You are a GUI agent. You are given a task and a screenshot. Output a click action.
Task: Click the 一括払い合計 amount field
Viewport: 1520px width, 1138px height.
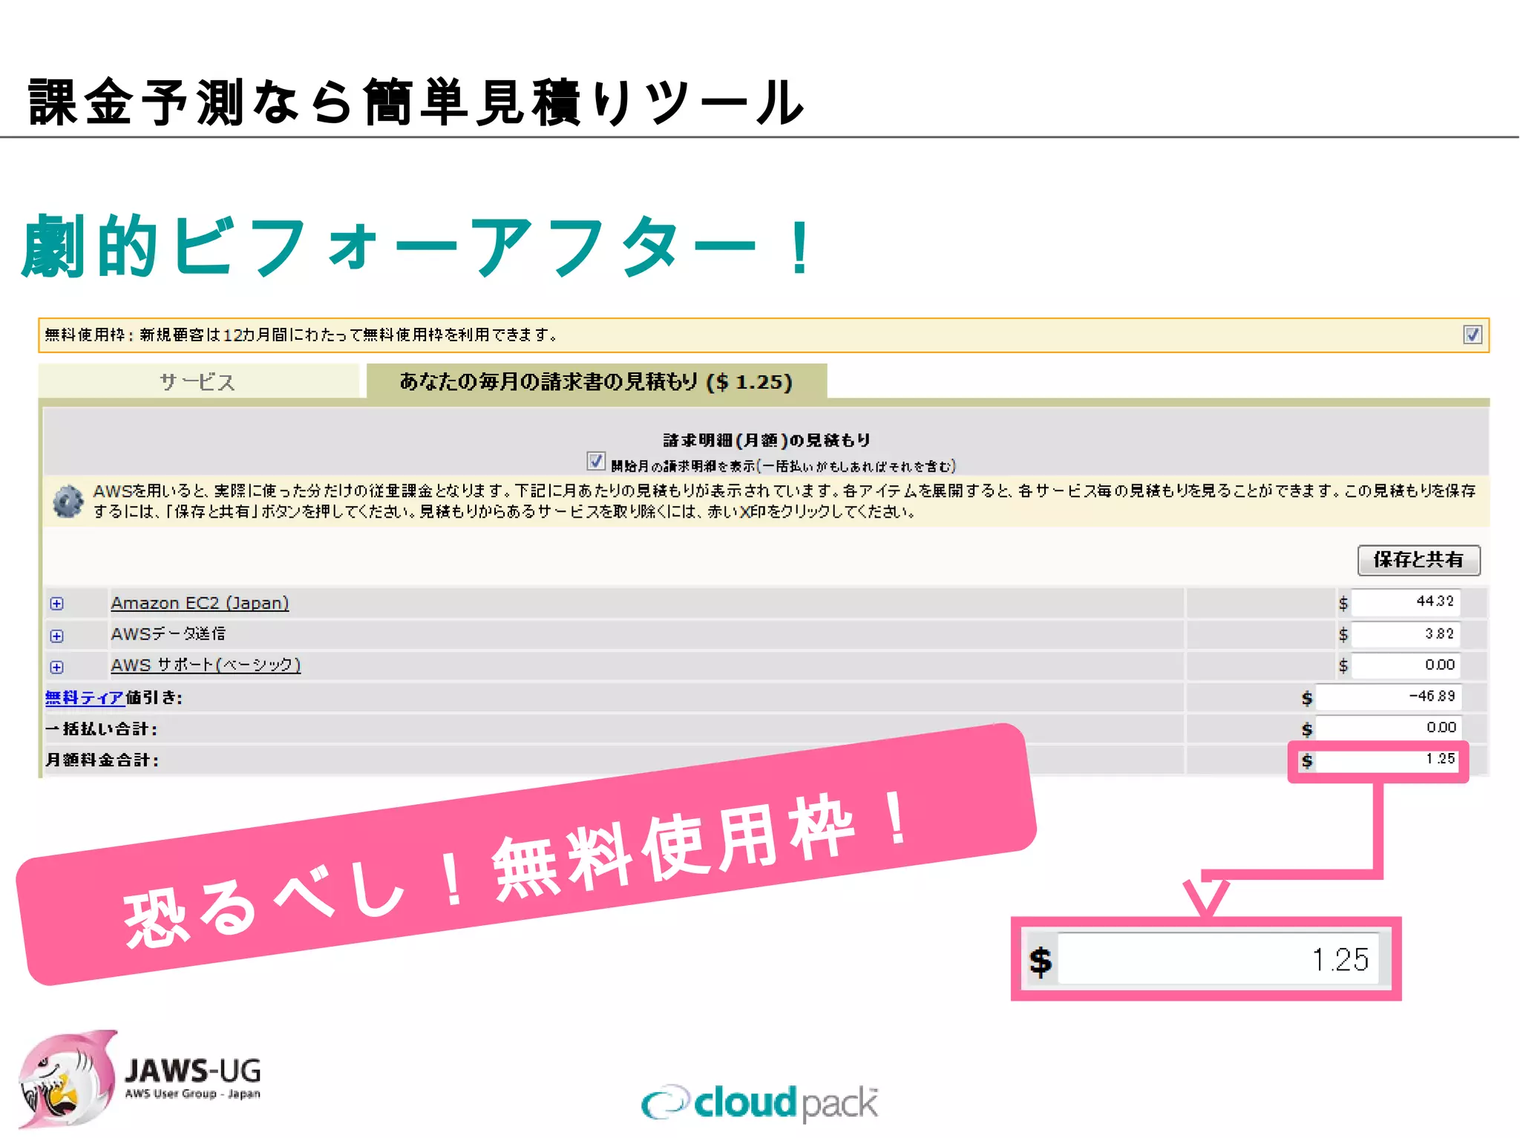[1388, 728]
